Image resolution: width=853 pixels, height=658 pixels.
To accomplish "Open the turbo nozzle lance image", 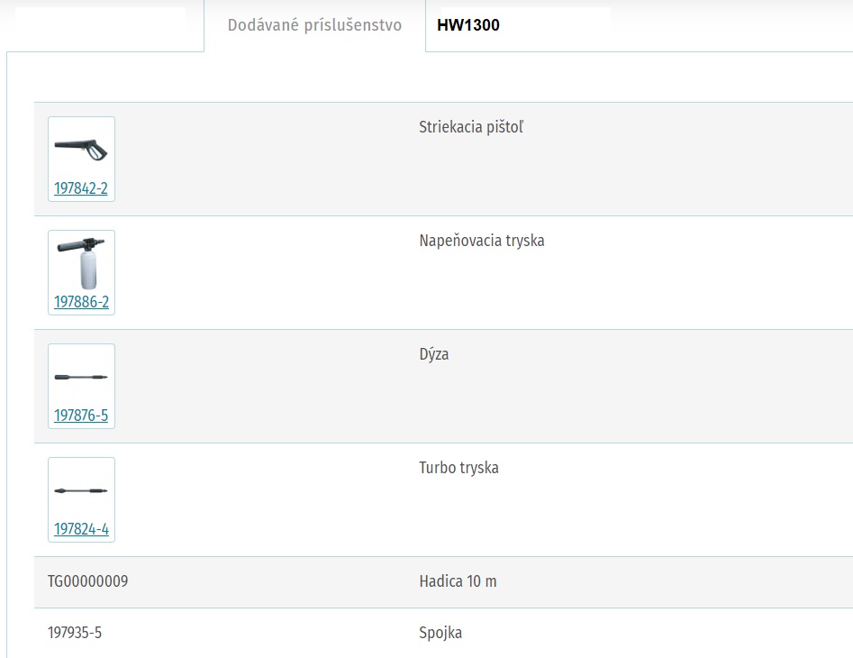I will click(81, 490).
